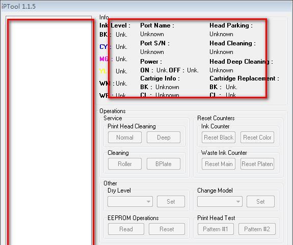
Task: Print test Pattern #2
Action: coord(257,229)
